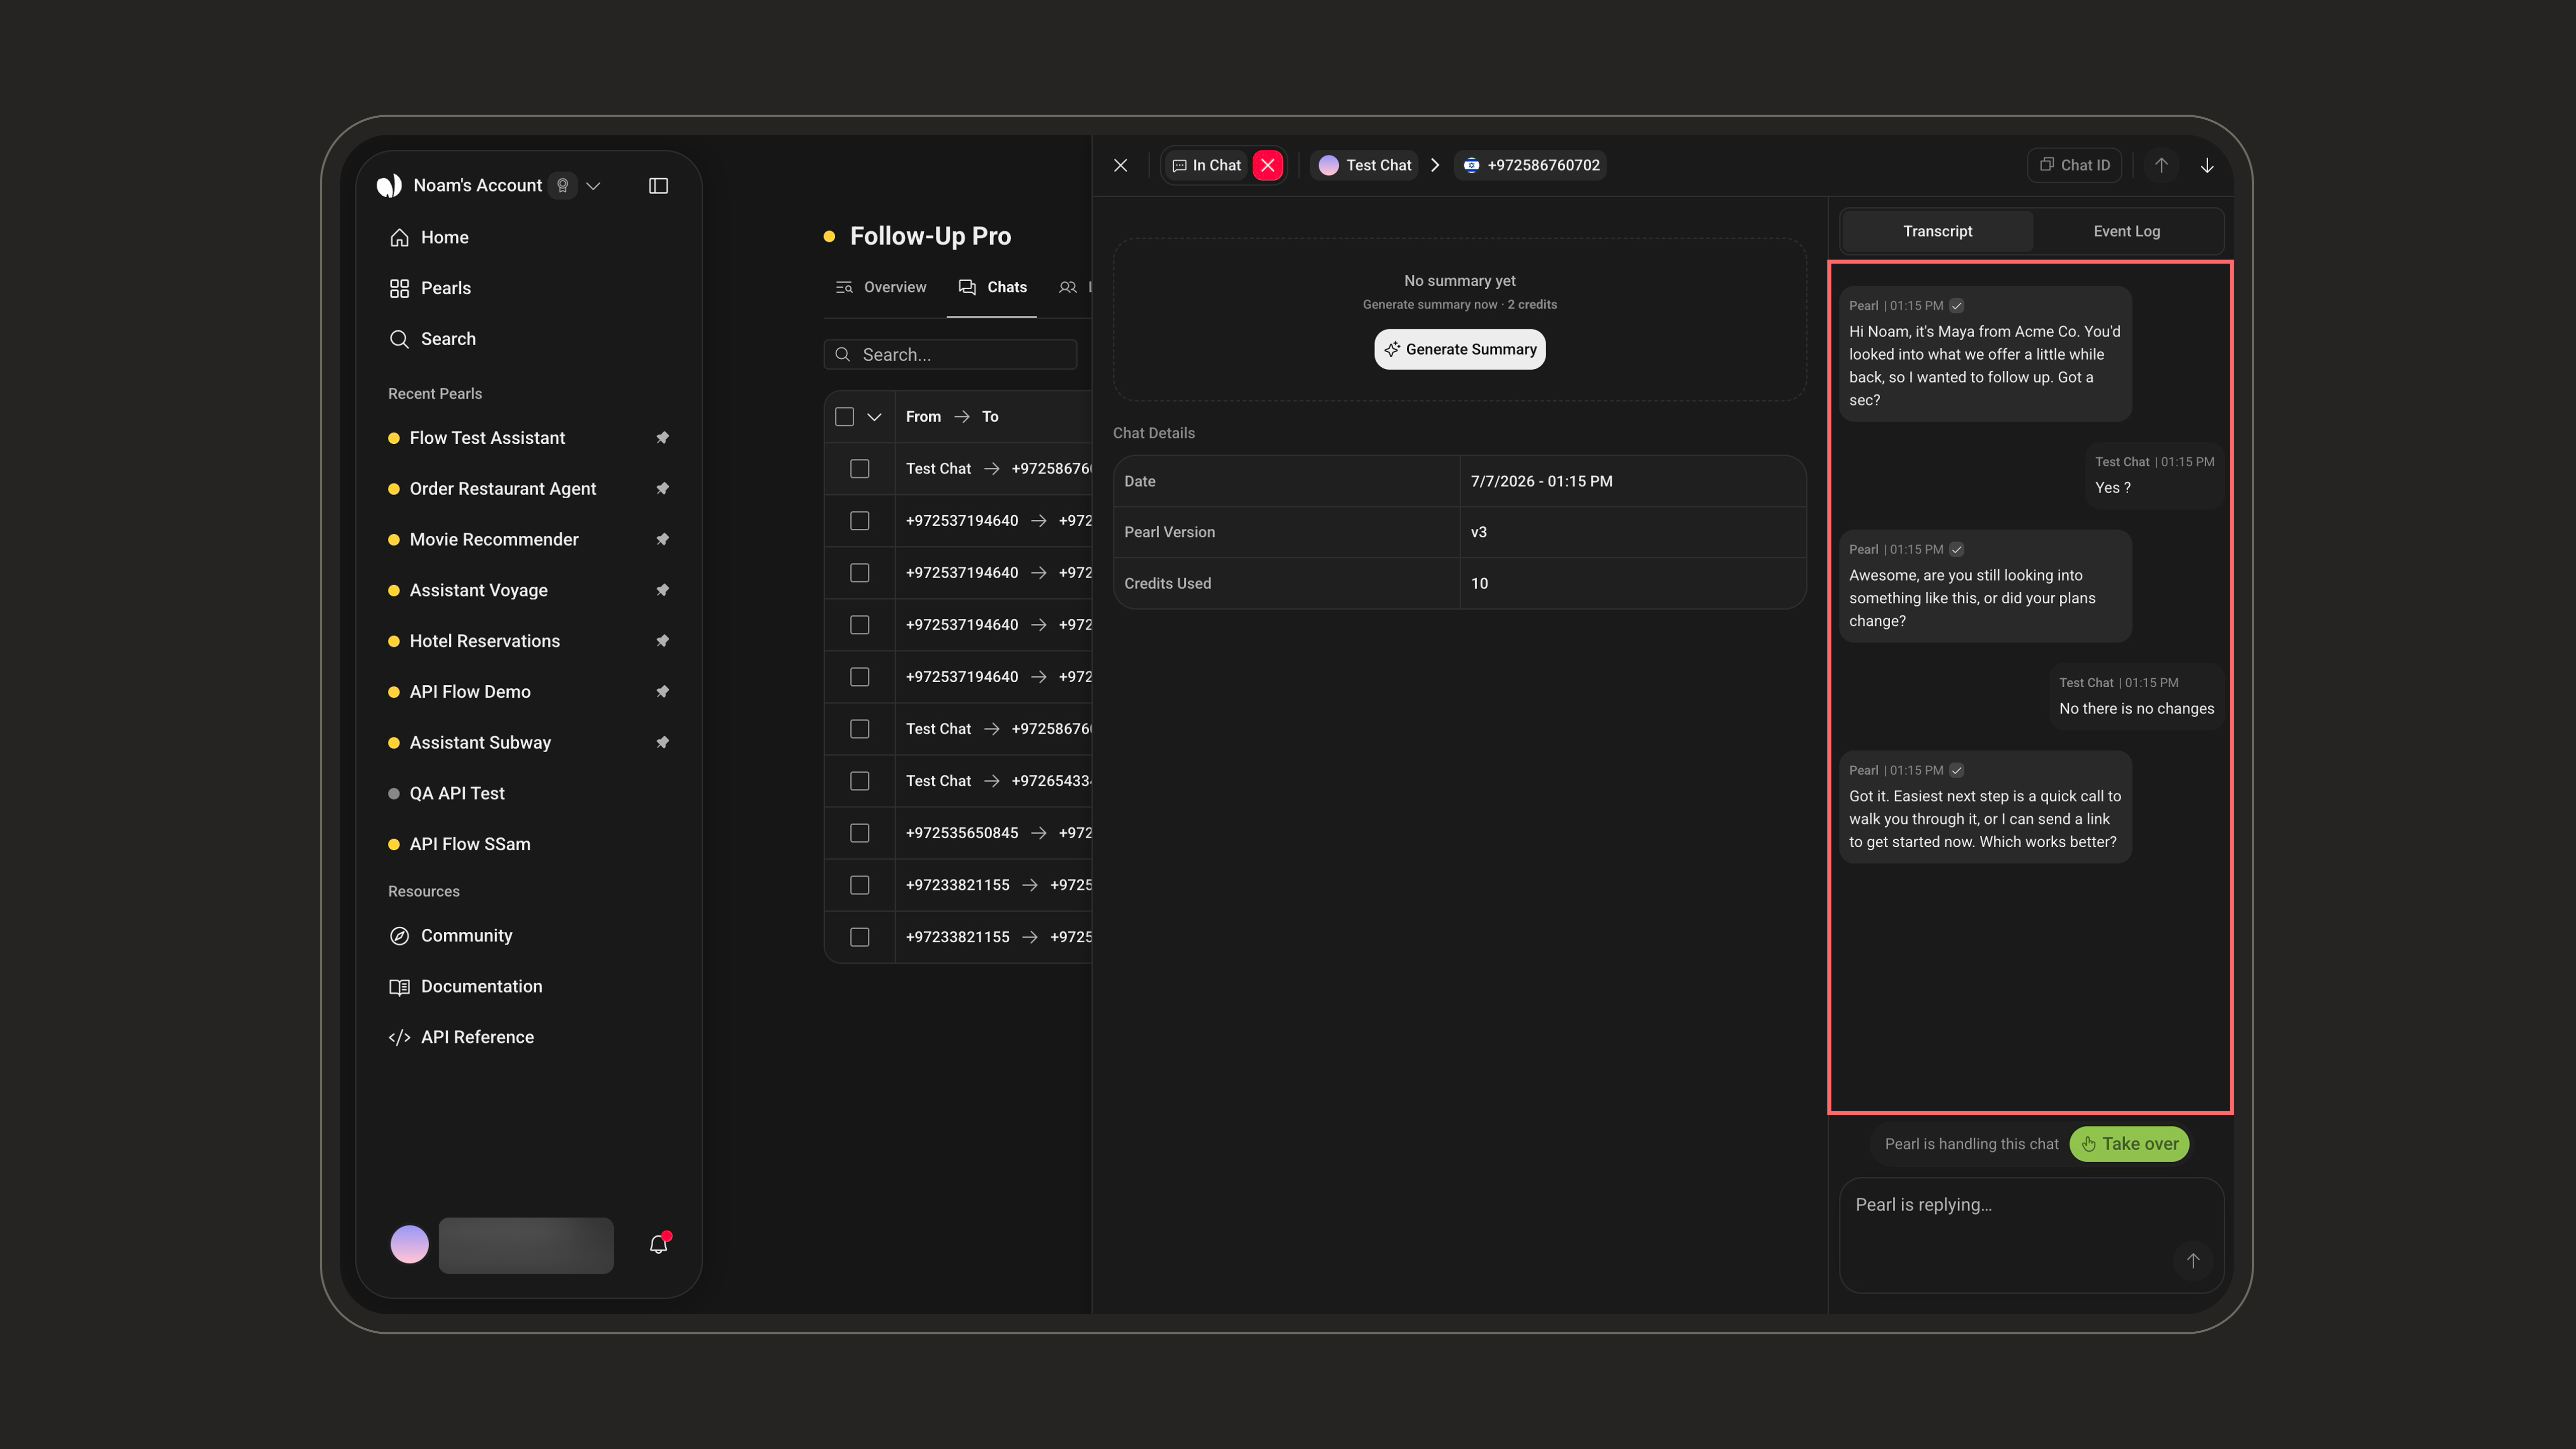This screenshot has height=1449, width=2576.
Task: Click the From column header
Action: click(x=923, y=417)
